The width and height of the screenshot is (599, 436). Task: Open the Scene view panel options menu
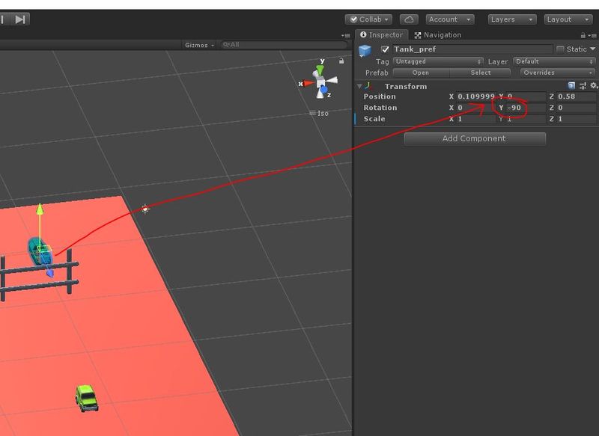coord(346,35)
